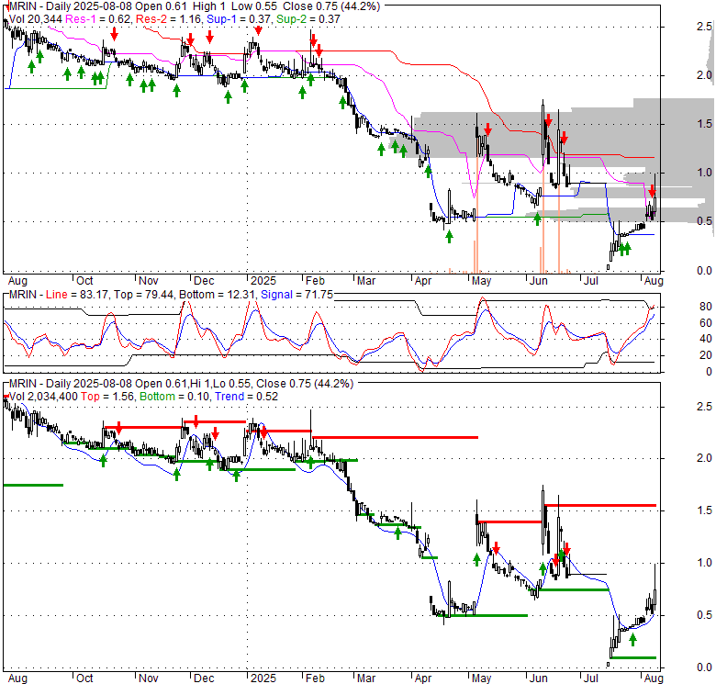Click the Vol 2,034,400 label in the bottom panel
This screenshot has width=716, height=684.
coord(49,395)
